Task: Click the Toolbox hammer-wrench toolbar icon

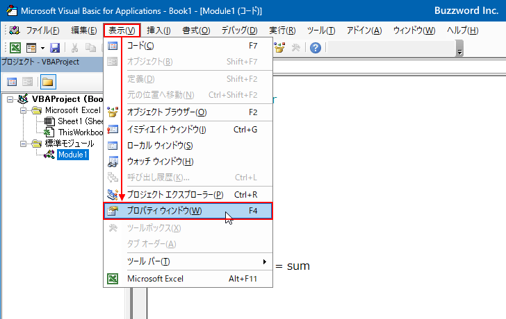Action: (296, 48)
